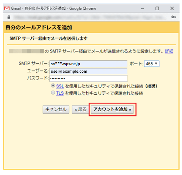This screenshot has height=175, width=182.
Task: Open the SSL hyperlink
Action: click(x=60, y=86)
